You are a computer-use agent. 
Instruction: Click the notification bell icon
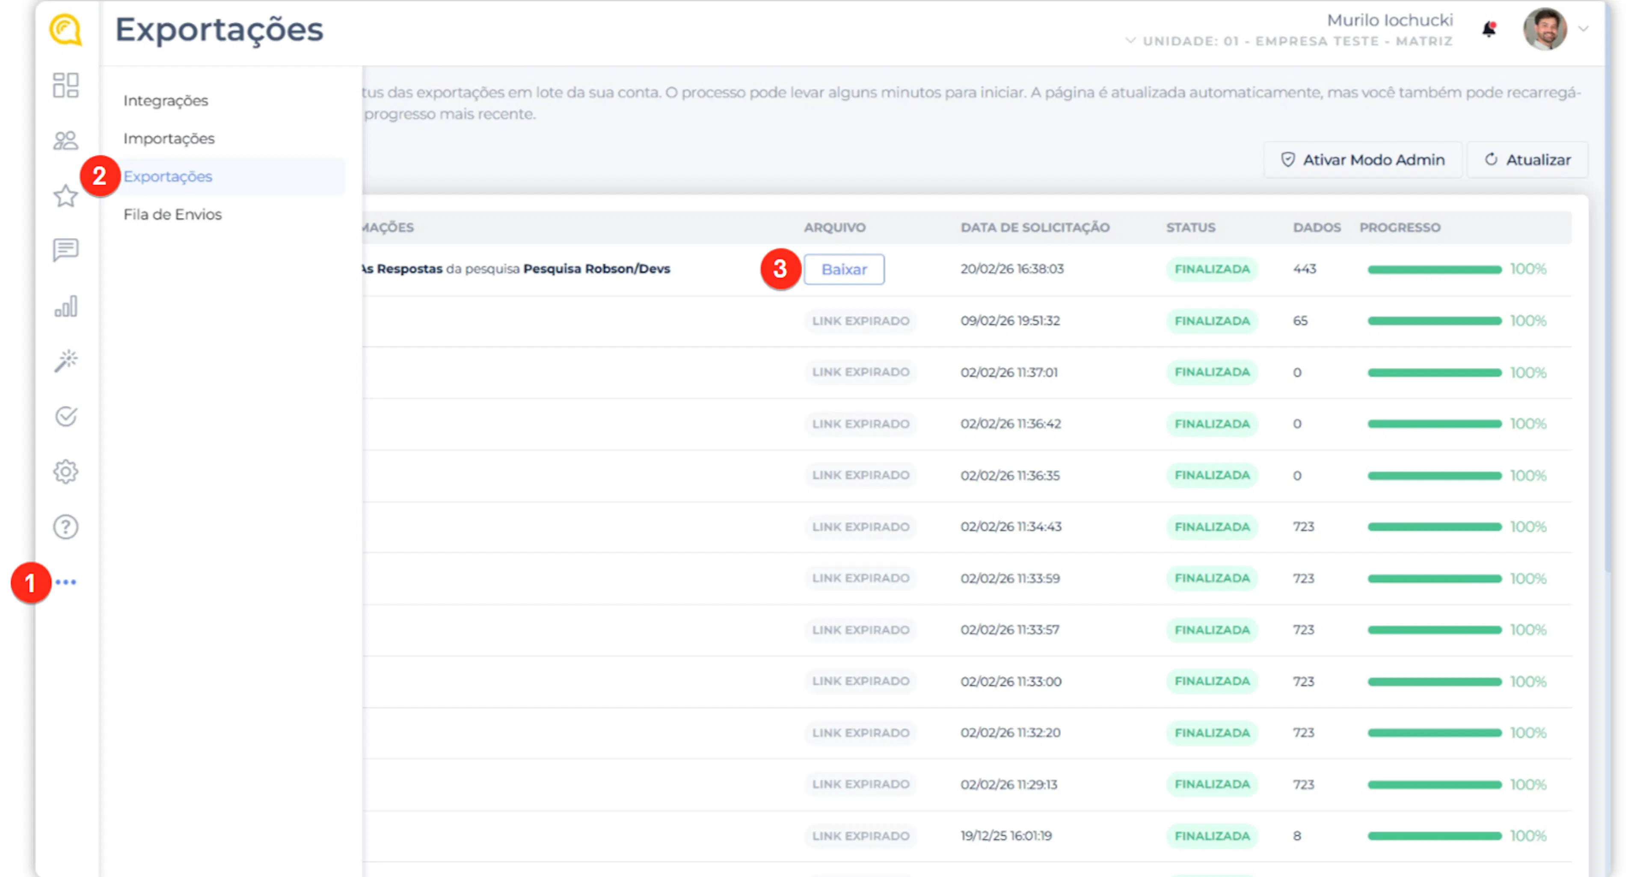1489,30
